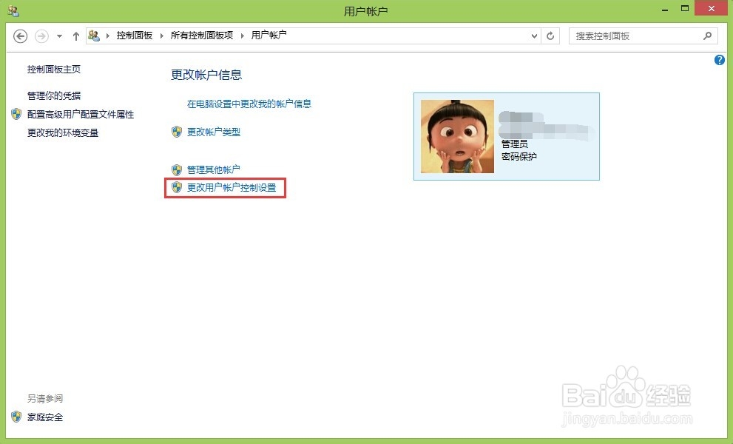Open 更改用户帐户控制设置

tap(231, 188)
